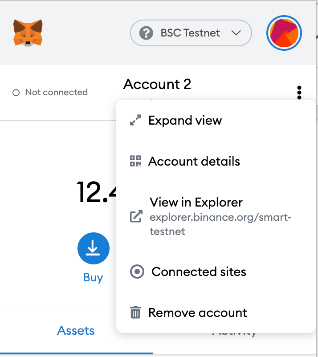Image resolution: width=318 pixels, height=357 pixels.
Task: Click the Connected sites radio icon
Action: pyautogui.click(x=137, y=272)
